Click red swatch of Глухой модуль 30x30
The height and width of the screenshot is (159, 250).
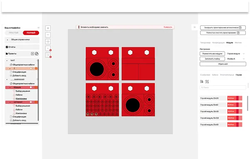[x=235, y=111]
